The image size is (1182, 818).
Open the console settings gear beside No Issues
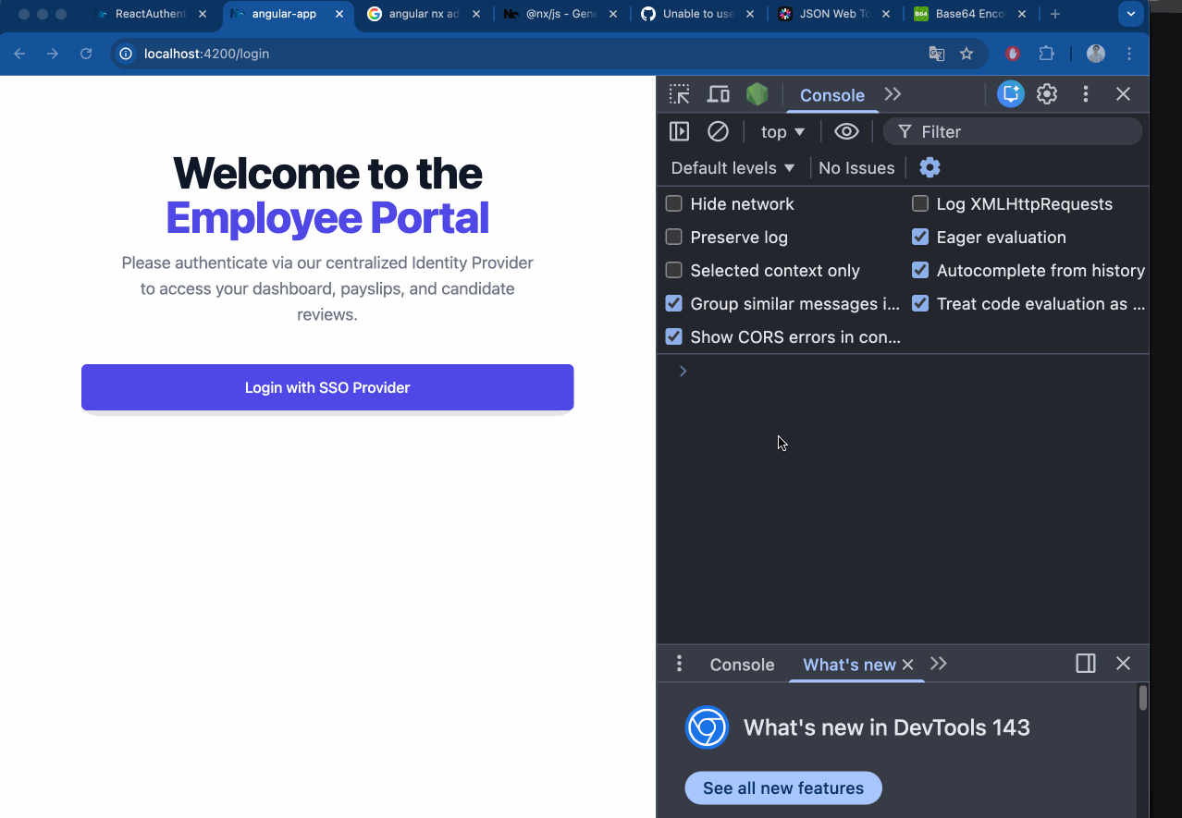[929, 166]
